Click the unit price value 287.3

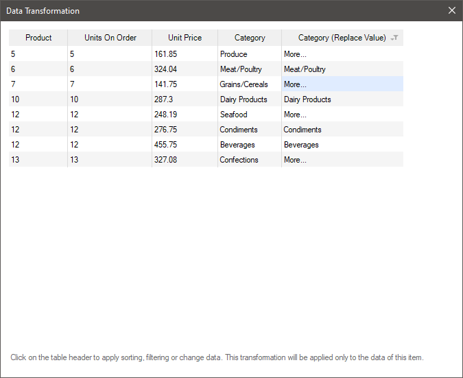(x=163, y=99)
